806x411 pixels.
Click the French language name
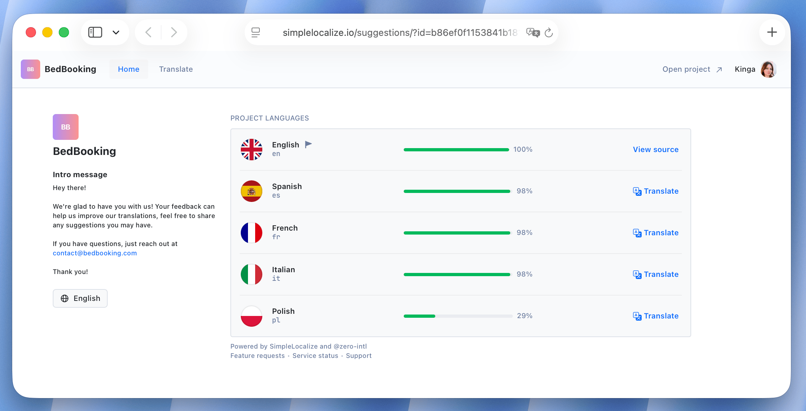[285, 228]
